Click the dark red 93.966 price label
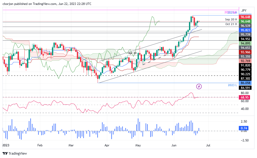This screenshot has width=257, height=158. pos(245,52)
